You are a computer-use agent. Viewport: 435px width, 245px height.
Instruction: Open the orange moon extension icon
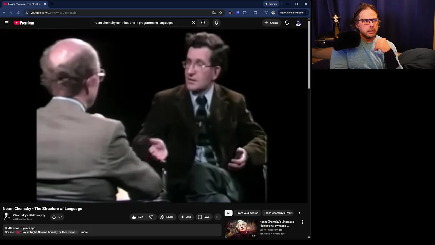click(x=230, y=13)
